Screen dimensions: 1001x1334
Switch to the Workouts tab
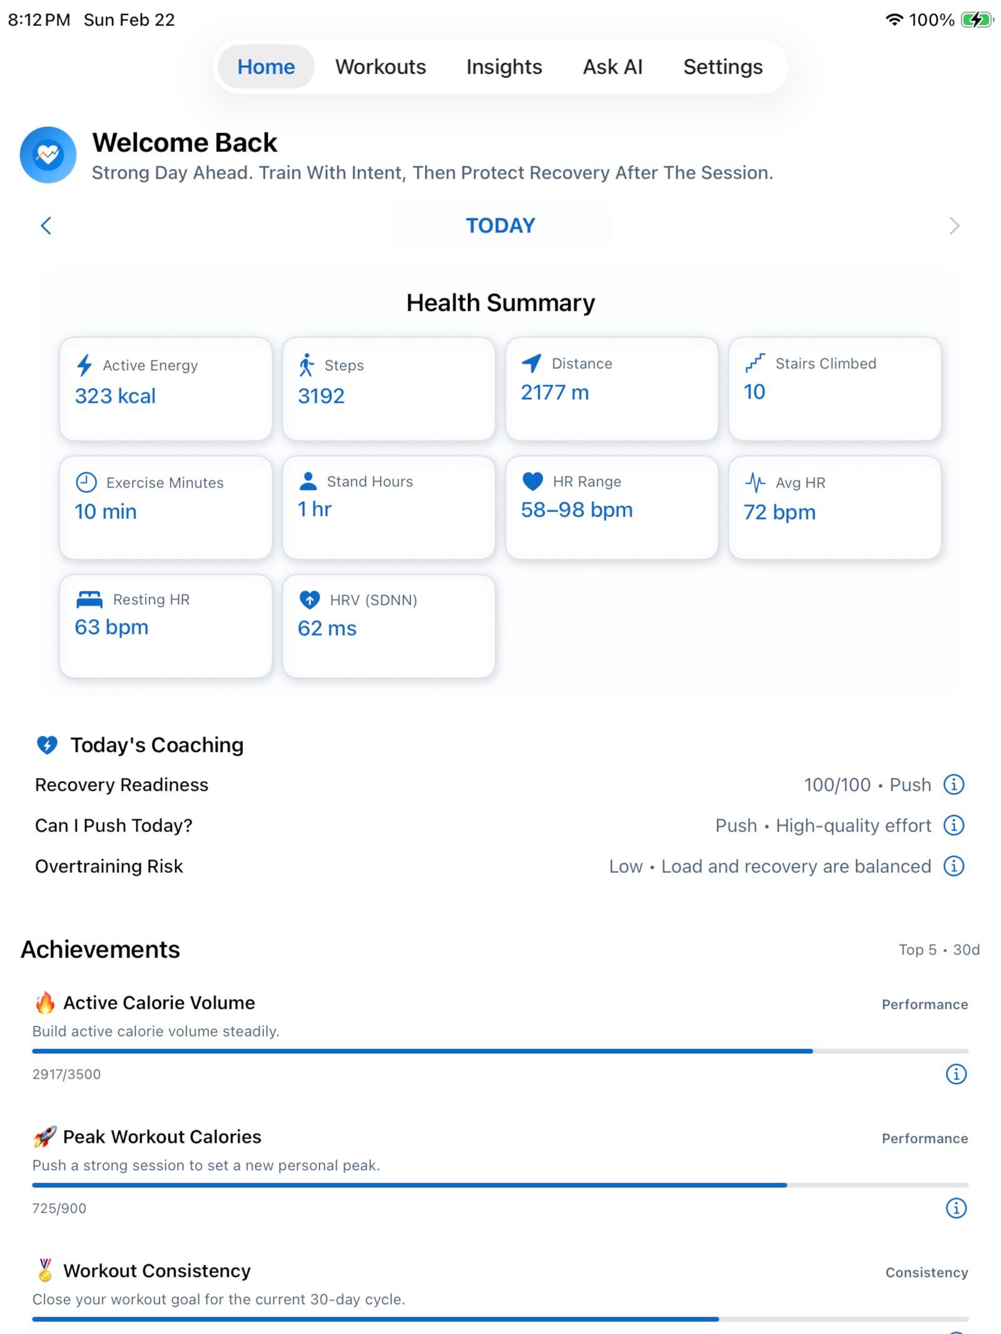point(380,67)
